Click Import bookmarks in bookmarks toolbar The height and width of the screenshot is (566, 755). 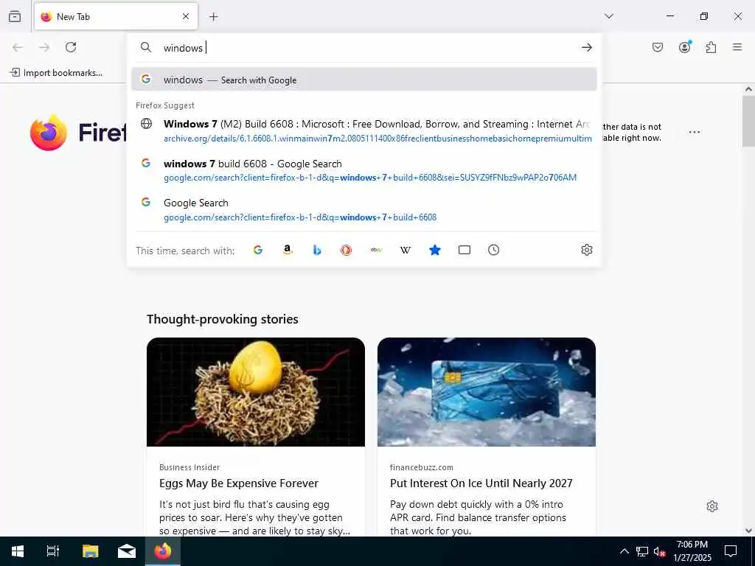56,73
